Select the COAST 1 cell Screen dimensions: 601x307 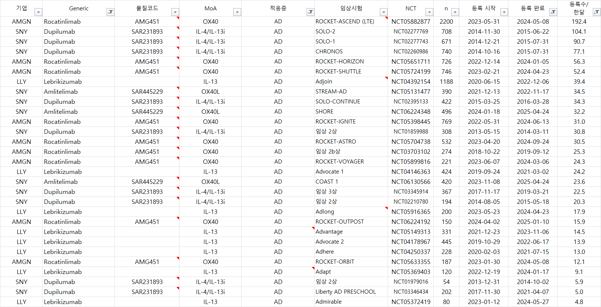[351, 182]
